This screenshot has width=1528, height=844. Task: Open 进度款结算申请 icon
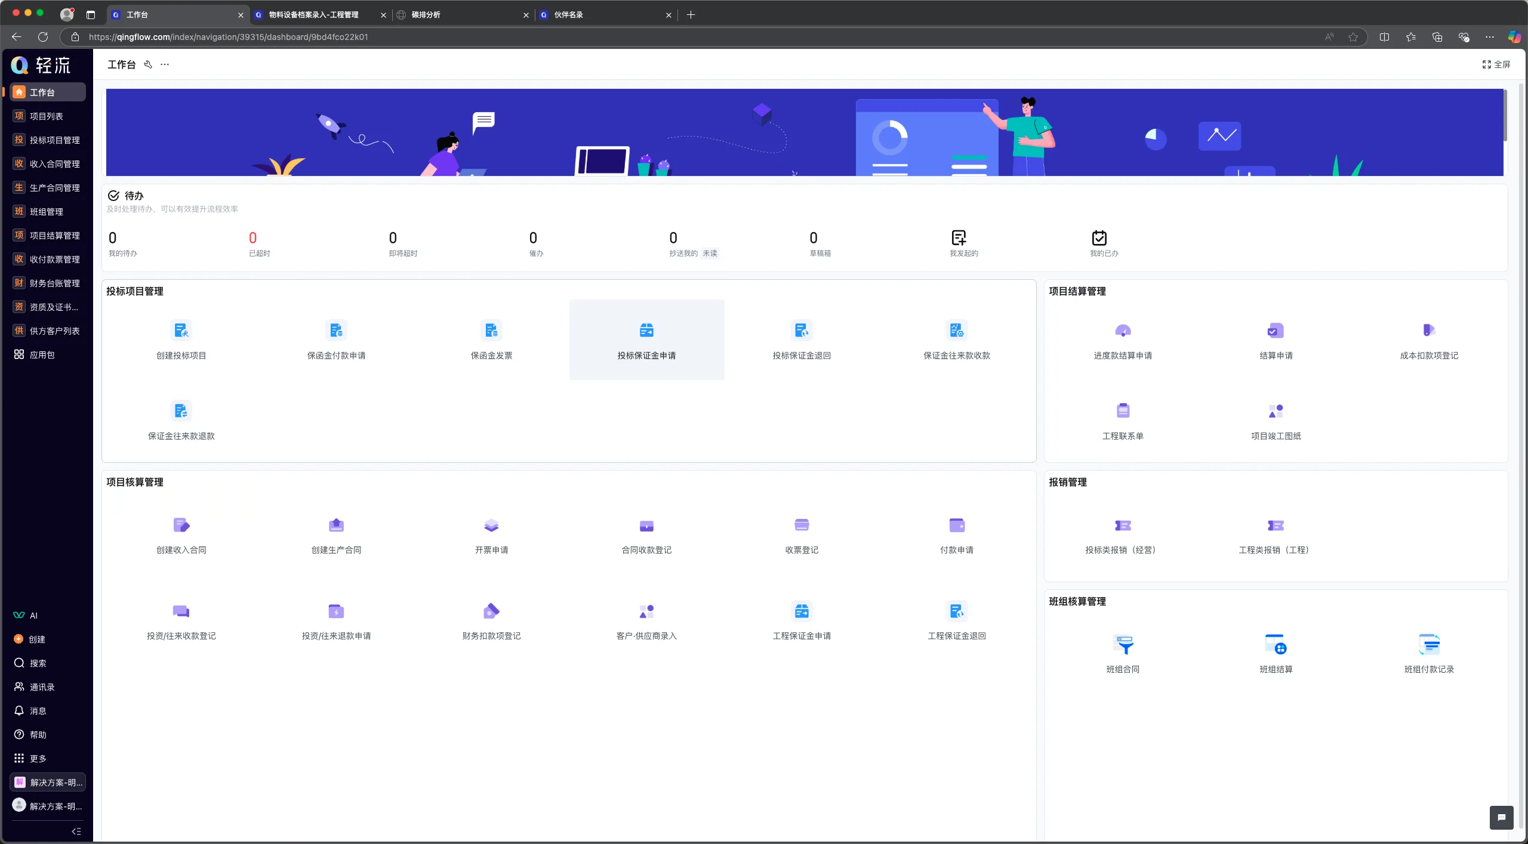1123,330
